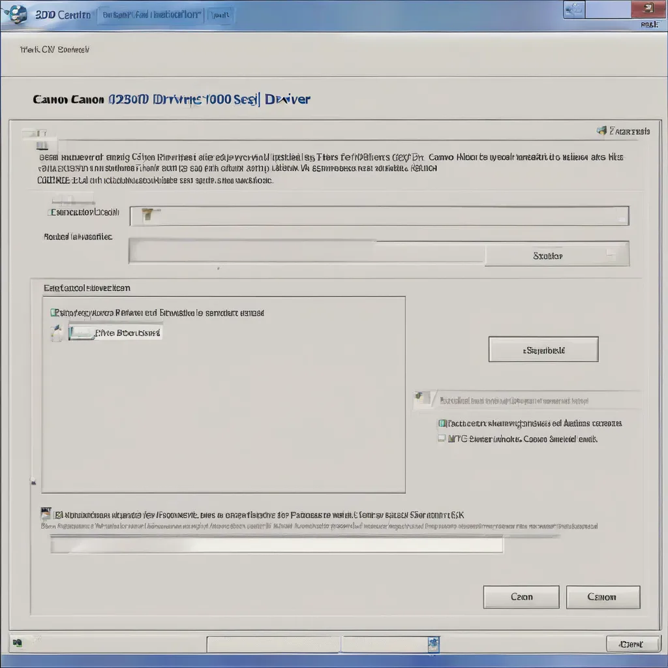Screen dimensions: 668x668
Task: Click the globe application icon in title bar
Action: pos(16,14)
